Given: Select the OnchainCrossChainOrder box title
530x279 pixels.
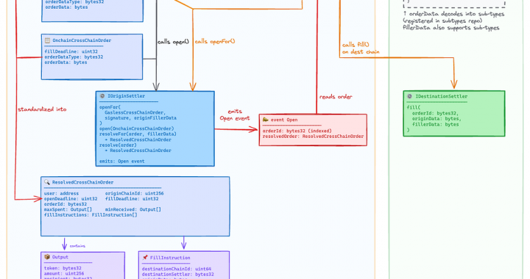Looking at the screenshot, I should (82, 40).
